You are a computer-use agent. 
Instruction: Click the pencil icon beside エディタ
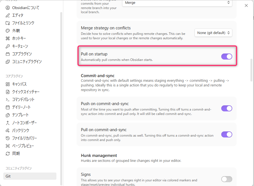pos(8,15)
